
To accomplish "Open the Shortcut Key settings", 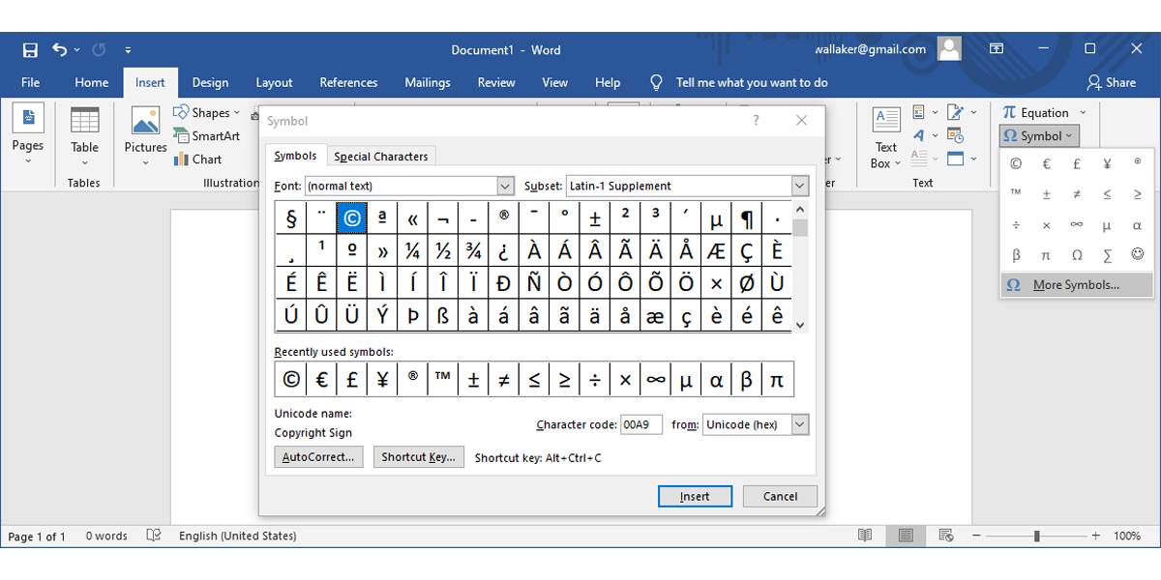I will 419,456.
